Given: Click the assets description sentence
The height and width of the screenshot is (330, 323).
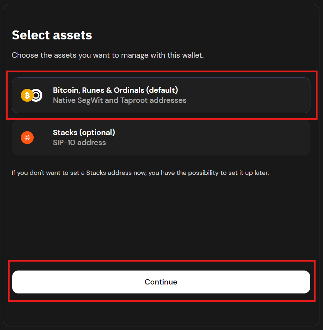Looking at the screenshot, I should click(108, 55).
